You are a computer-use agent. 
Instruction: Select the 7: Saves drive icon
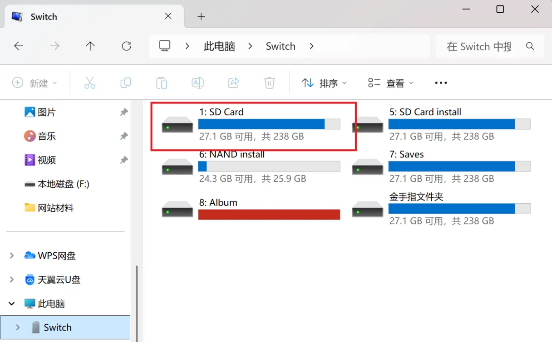(368, 167)
